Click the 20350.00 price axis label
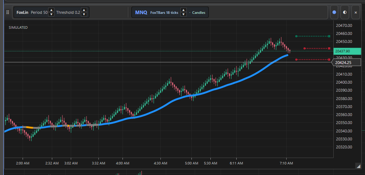 344,123
